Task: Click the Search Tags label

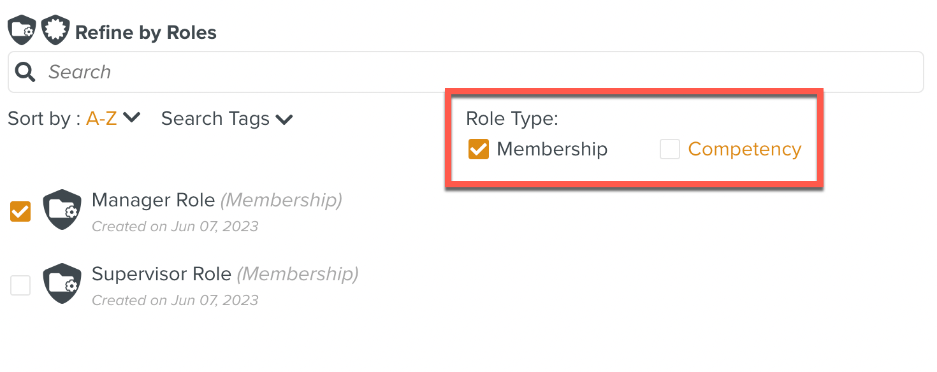Action: point(215,118)
